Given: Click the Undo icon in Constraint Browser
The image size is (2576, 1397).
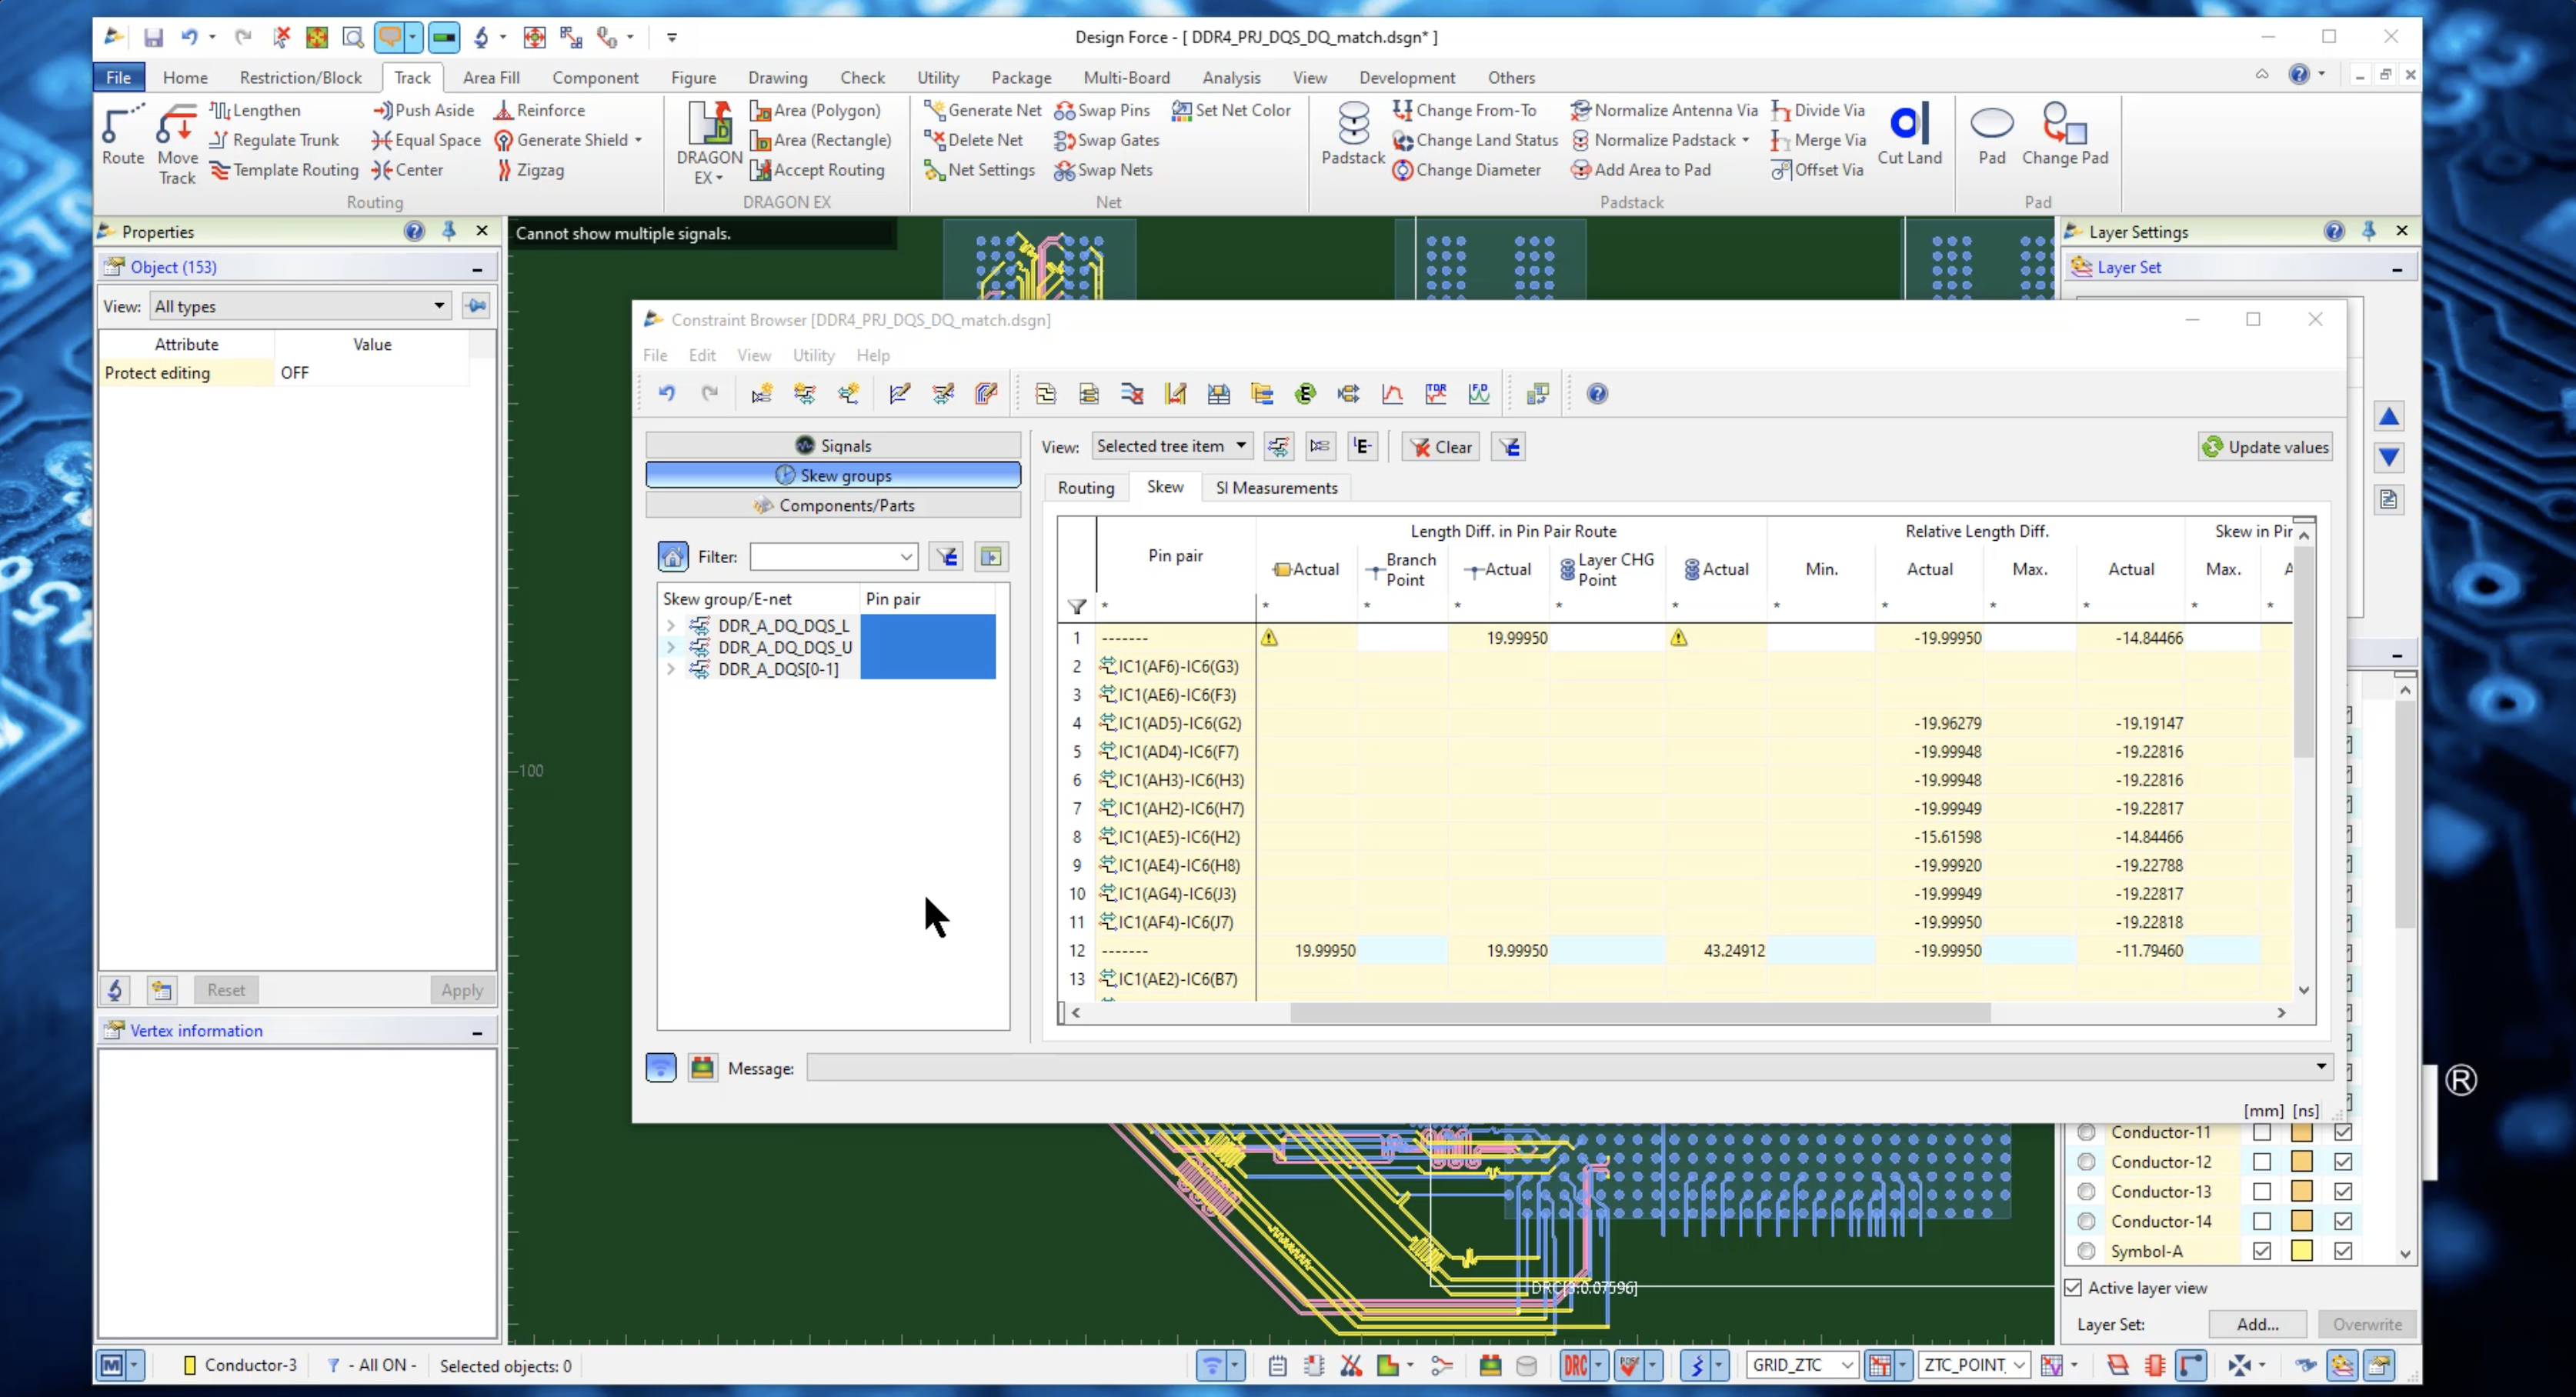Looking at the screenshot, I should click(667, 394).
